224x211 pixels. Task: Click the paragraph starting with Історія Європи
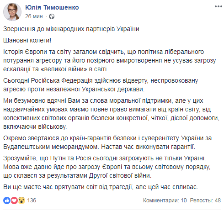point(110,60)
